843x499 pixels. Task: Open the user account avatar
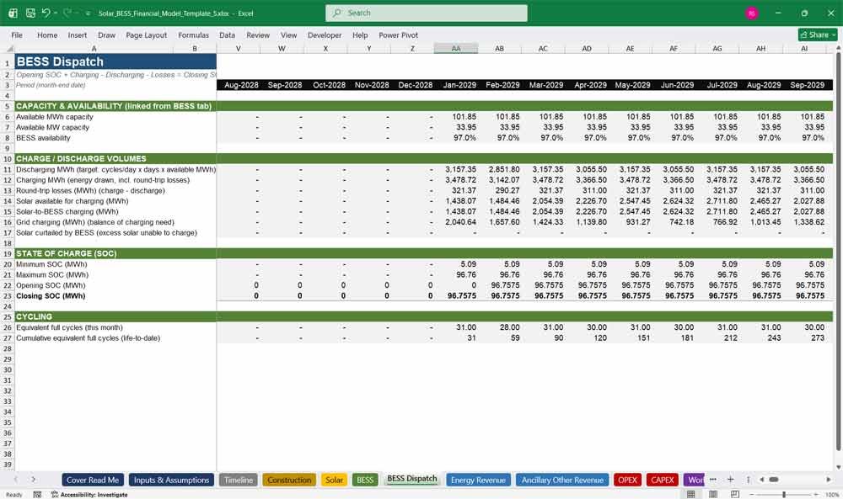click(752, 13)
